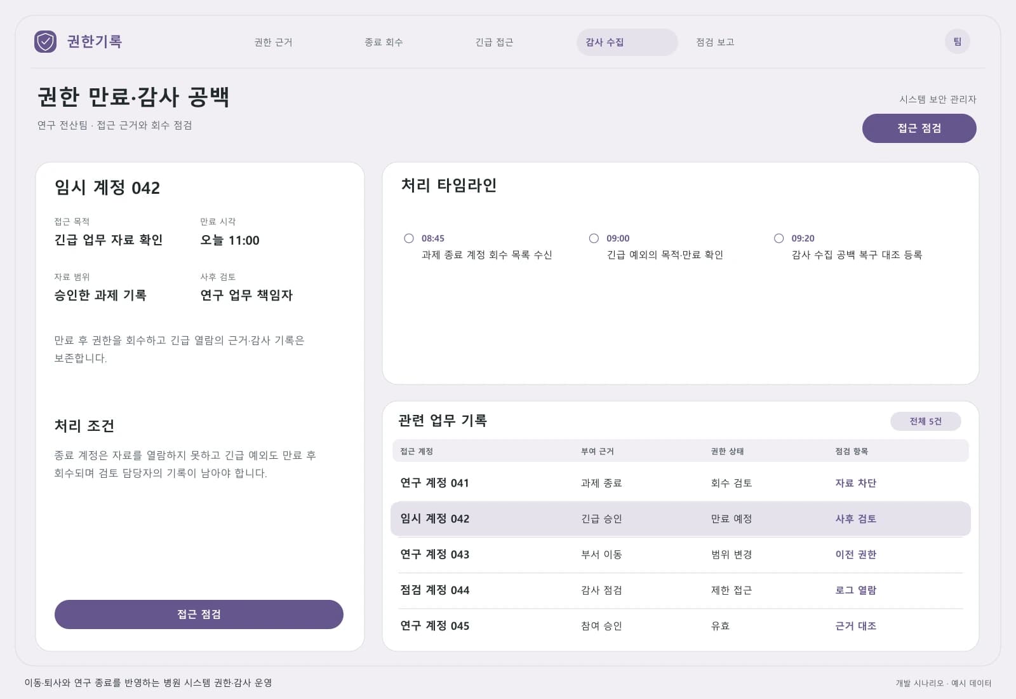This screenshot has width=1016, height=699.
Task: Click the 연구 업무 책임자 value
Action: click(246, 295)
